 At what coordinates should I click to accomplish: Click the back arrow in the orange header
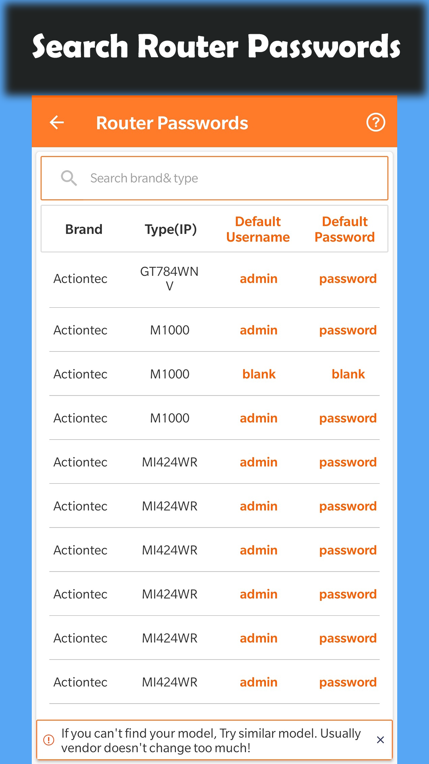point(57,122)
